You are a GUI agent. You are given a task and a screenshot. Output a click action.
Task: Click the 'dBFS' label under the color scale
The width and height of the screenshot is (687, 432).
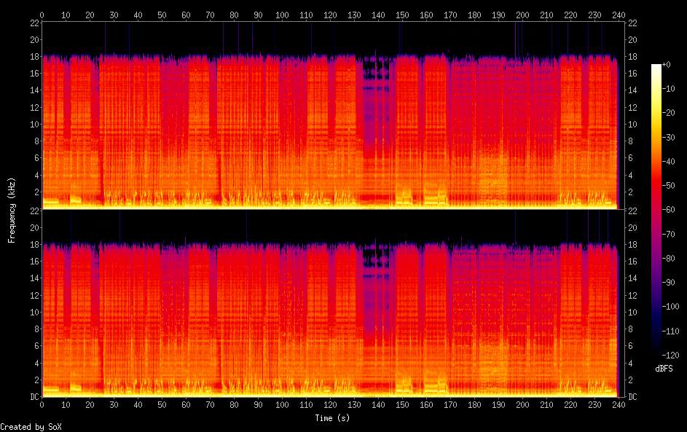[664, 369]
